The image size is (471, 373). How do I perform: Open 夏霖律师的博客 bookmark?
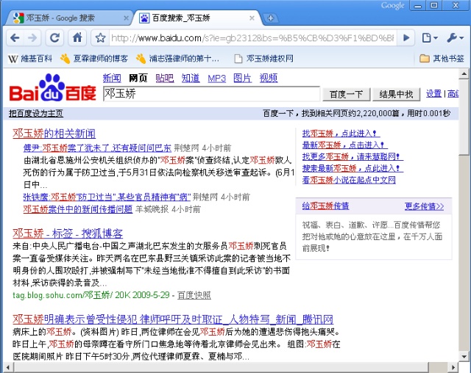tap(93, 59)
